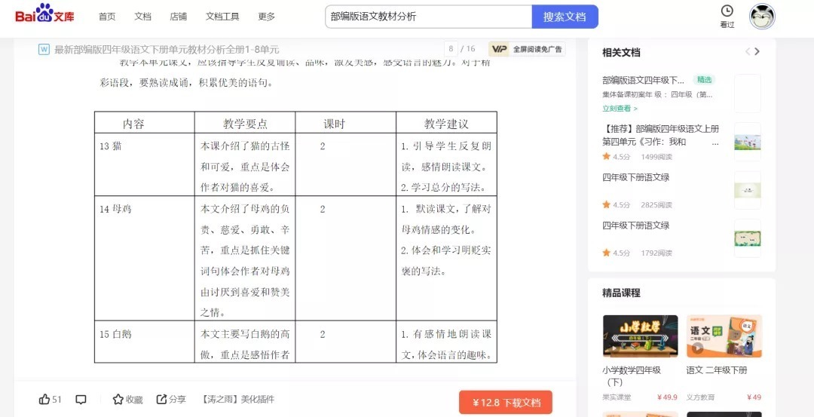Click the page number 8 input
814x417 pixels.
(451, 49)
